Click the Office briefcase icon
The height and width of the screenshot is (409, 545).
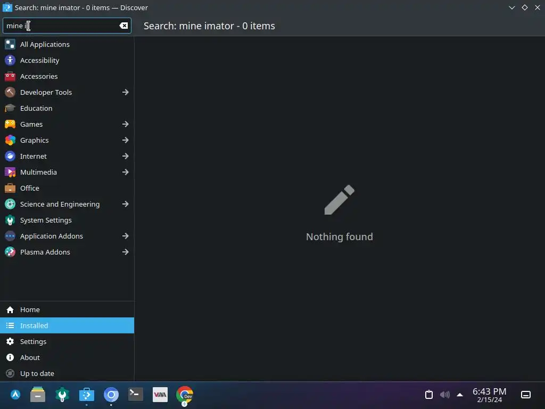(10, 188)
